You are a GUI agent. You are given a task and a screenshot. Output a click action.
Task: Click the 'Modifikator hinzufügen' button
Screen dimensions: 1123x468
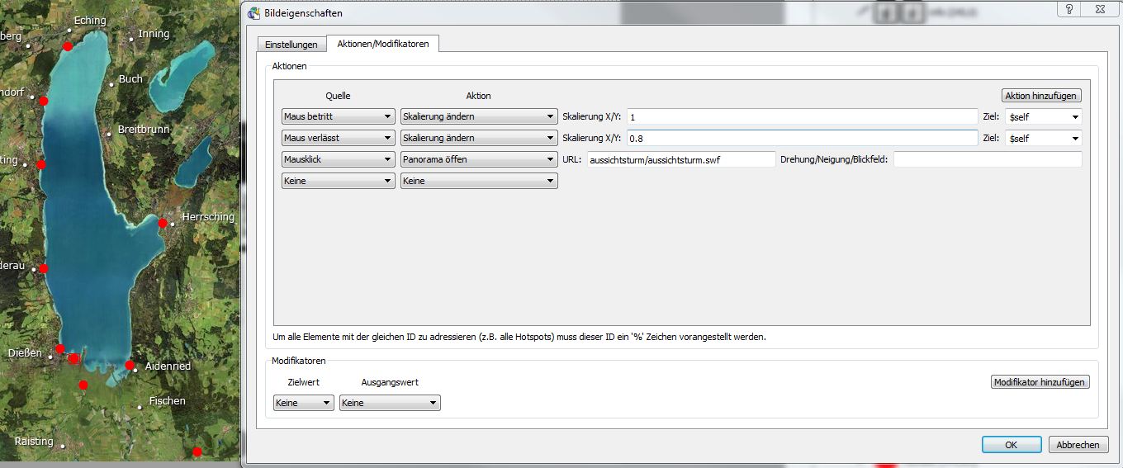coord(1040,382)
